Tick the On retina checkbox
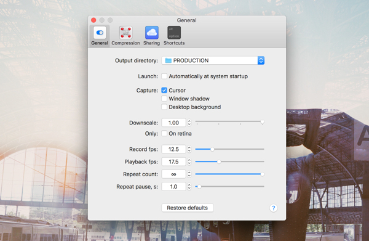Viewport: 369px width, 241px height. 164,134
